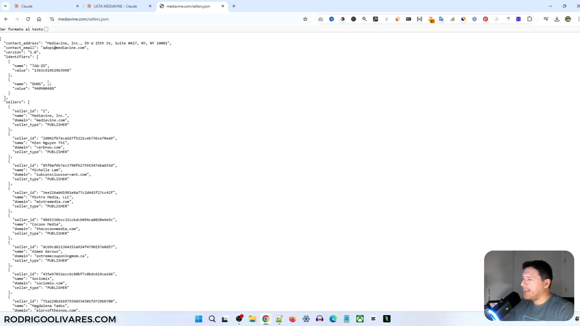Screen dimensions: 580x326
Task: Click the contact address line text
Action: [87, 43]
